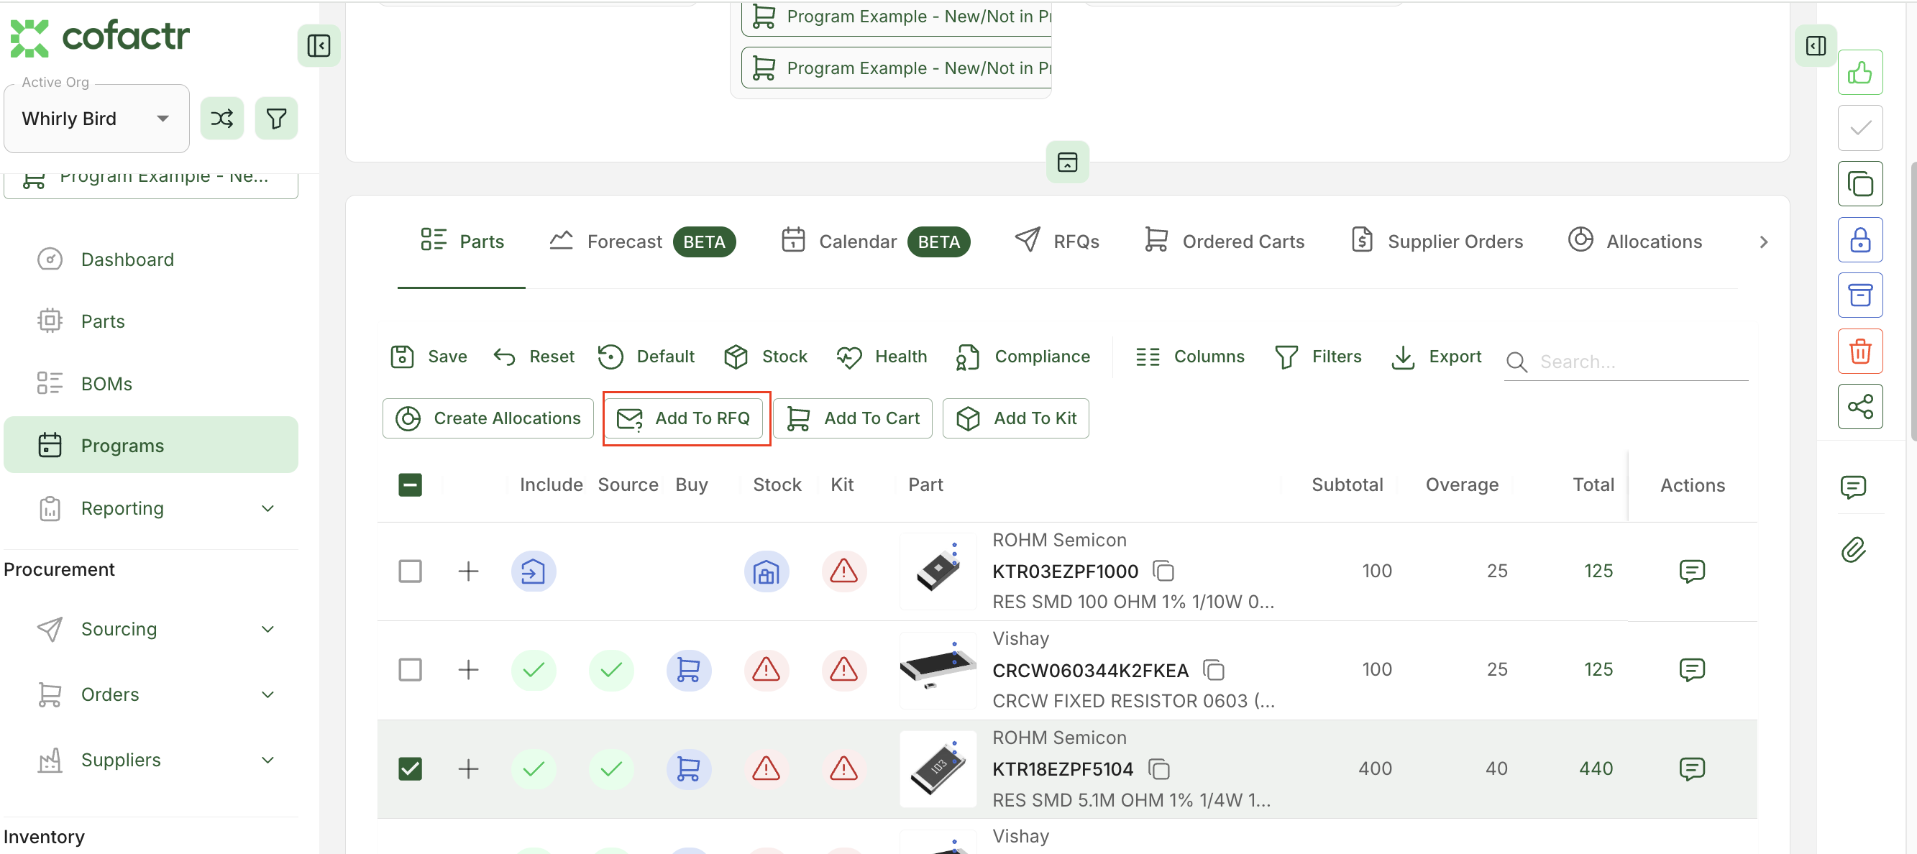The height and width of the screenshot is (854, 1917).
Task: Open comments for CRCW060344K2FKEA row
Action: tap(1691, 670)
